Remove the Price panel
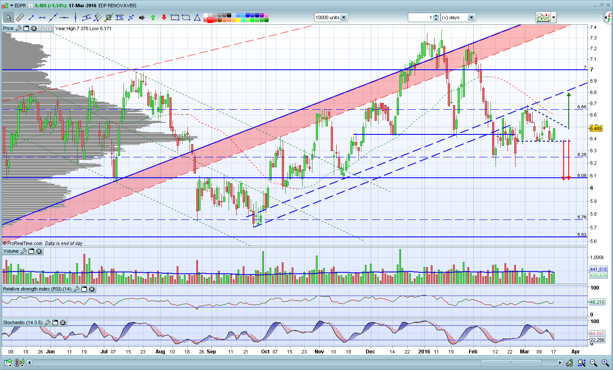Viewport: 613px width, 370px height. coord(34,28)
